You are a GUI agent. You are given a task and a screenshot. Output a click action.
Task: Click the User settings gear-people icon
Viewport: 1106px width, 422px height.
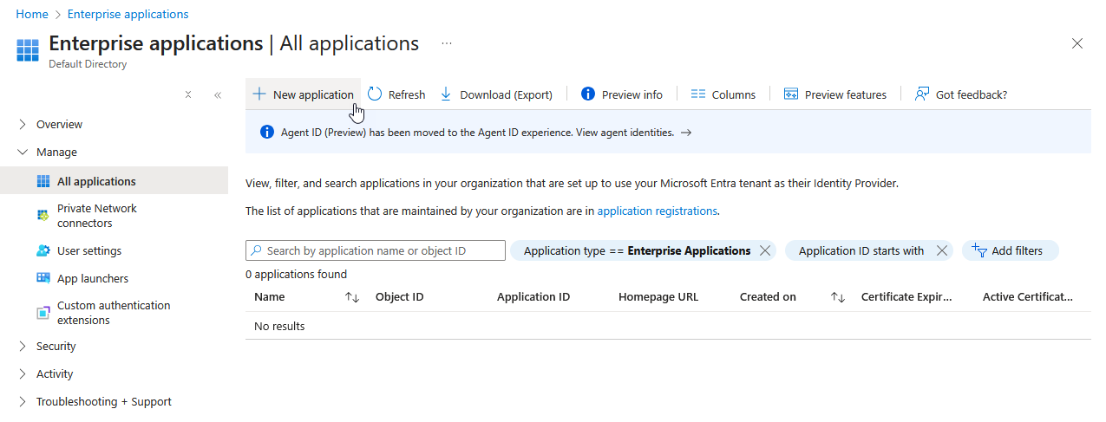click(43, 250)
